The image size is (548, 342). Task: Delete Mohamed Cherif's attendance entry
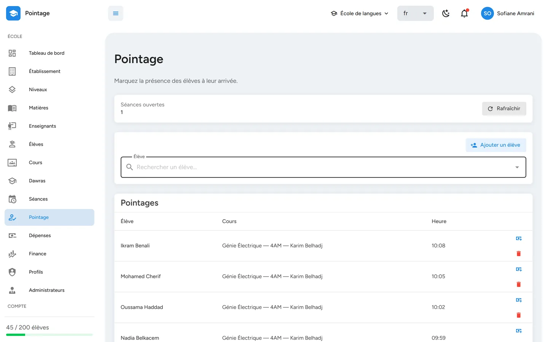(x=519, y=284)
